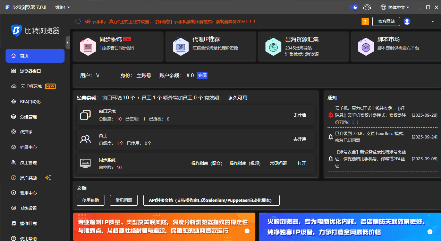Click the 充值 recharge button
This screenshot has width=441, height=241.
click(x=202, y=75)
